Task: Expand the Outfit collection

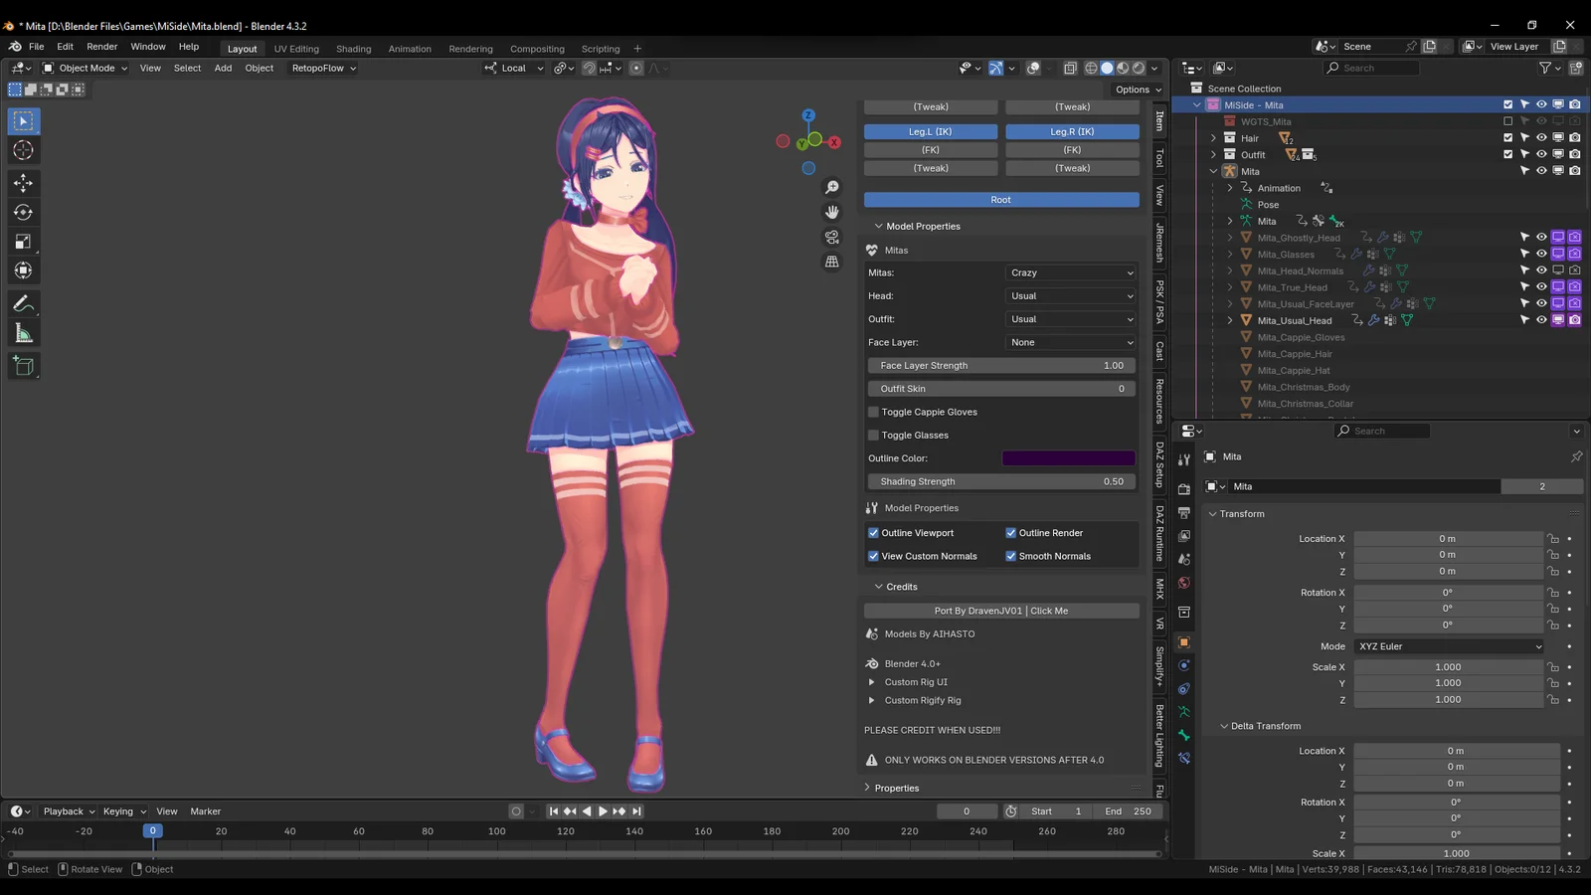Action: pos(1213,154)
